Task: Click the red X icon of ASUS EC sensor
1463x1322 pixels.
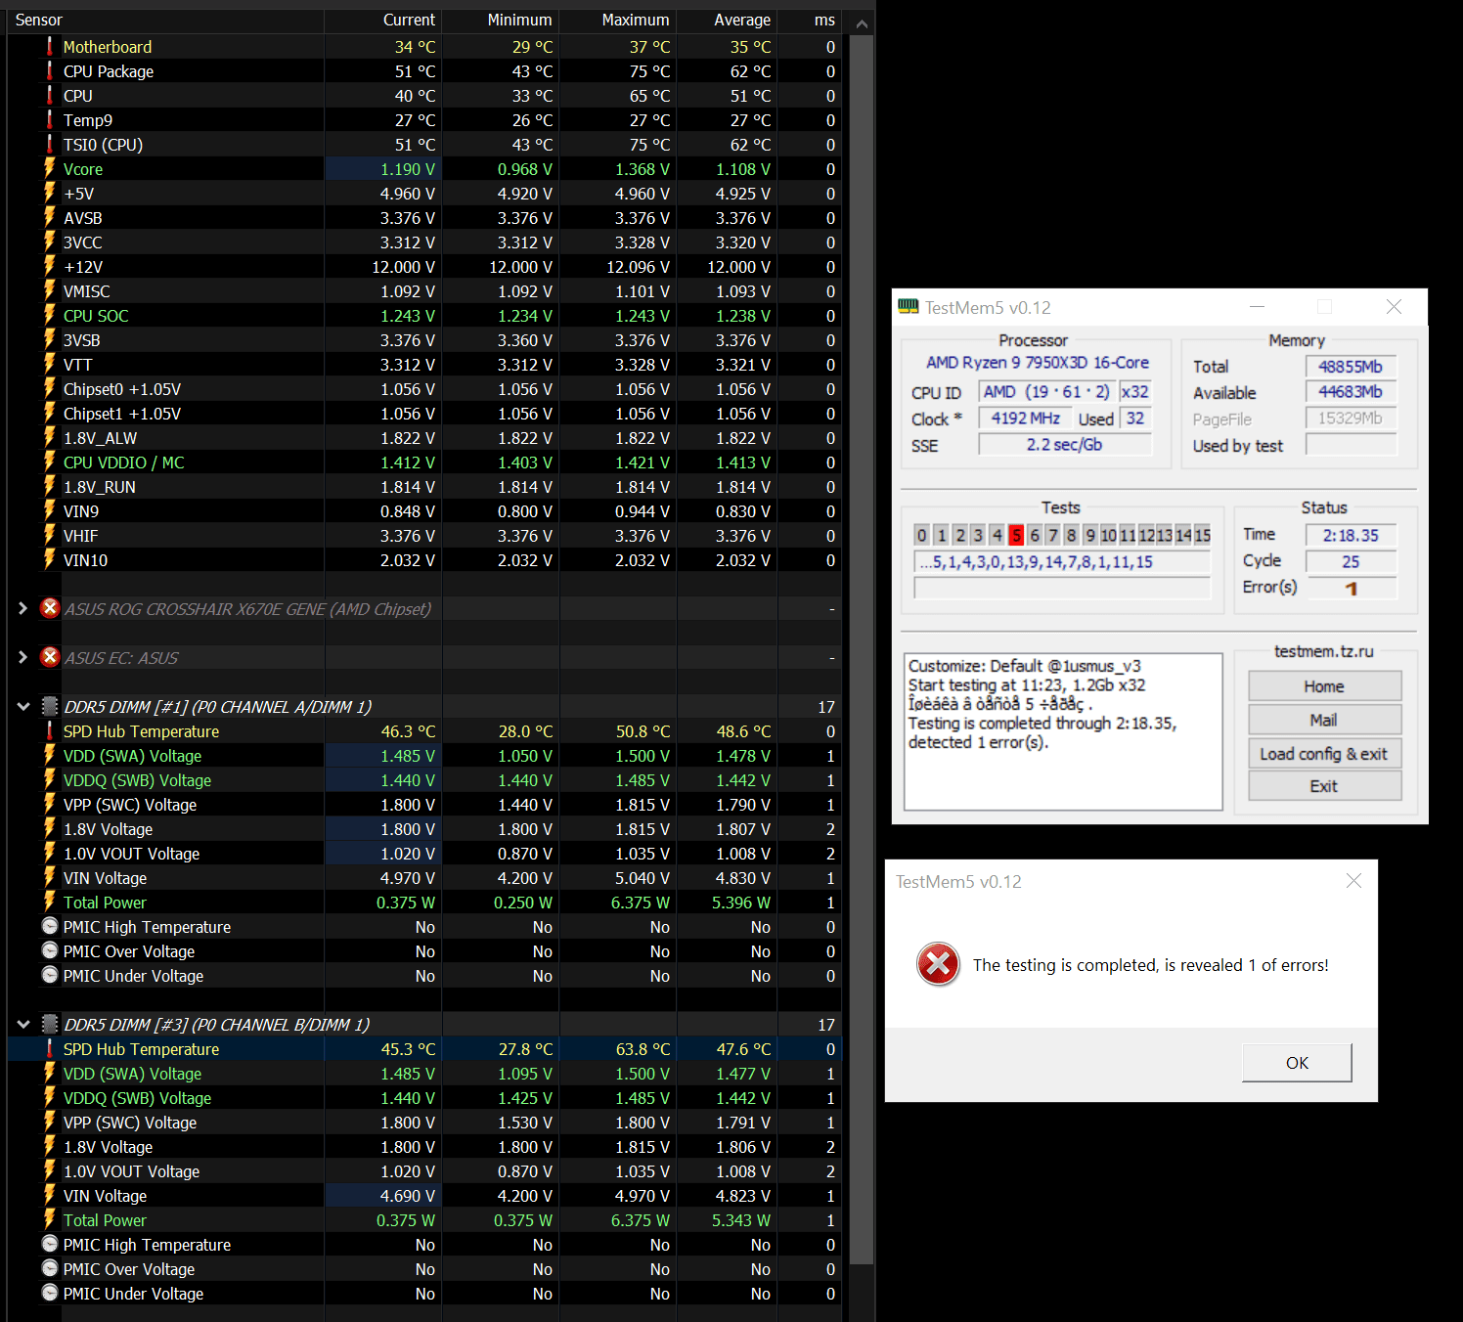Action: tap(50, 657)
